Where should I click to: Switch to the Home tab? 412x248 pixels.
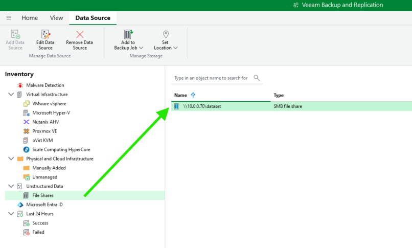(x=30, y=18)
